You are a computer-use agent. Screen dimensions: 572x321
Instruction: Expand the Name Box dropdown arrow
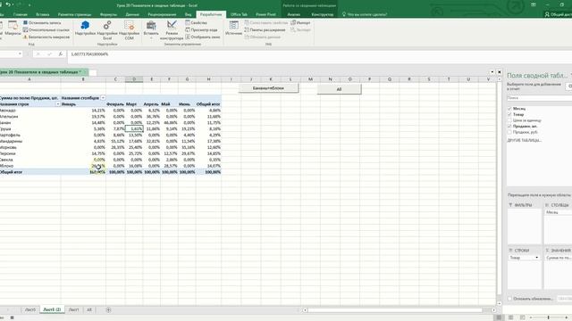pos(20,53)
